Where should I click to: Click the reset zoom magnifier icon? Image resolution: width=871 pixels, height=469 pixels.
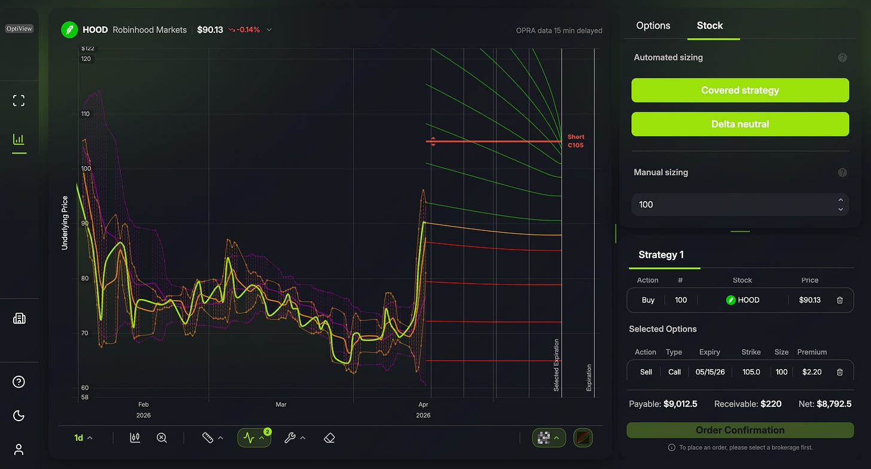tap(162, 438)
